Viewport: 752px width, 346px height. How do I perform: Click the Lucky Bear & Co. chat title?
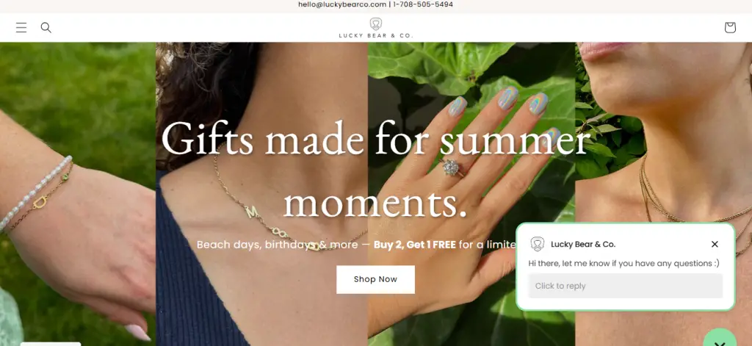click(x=582, y=245)
